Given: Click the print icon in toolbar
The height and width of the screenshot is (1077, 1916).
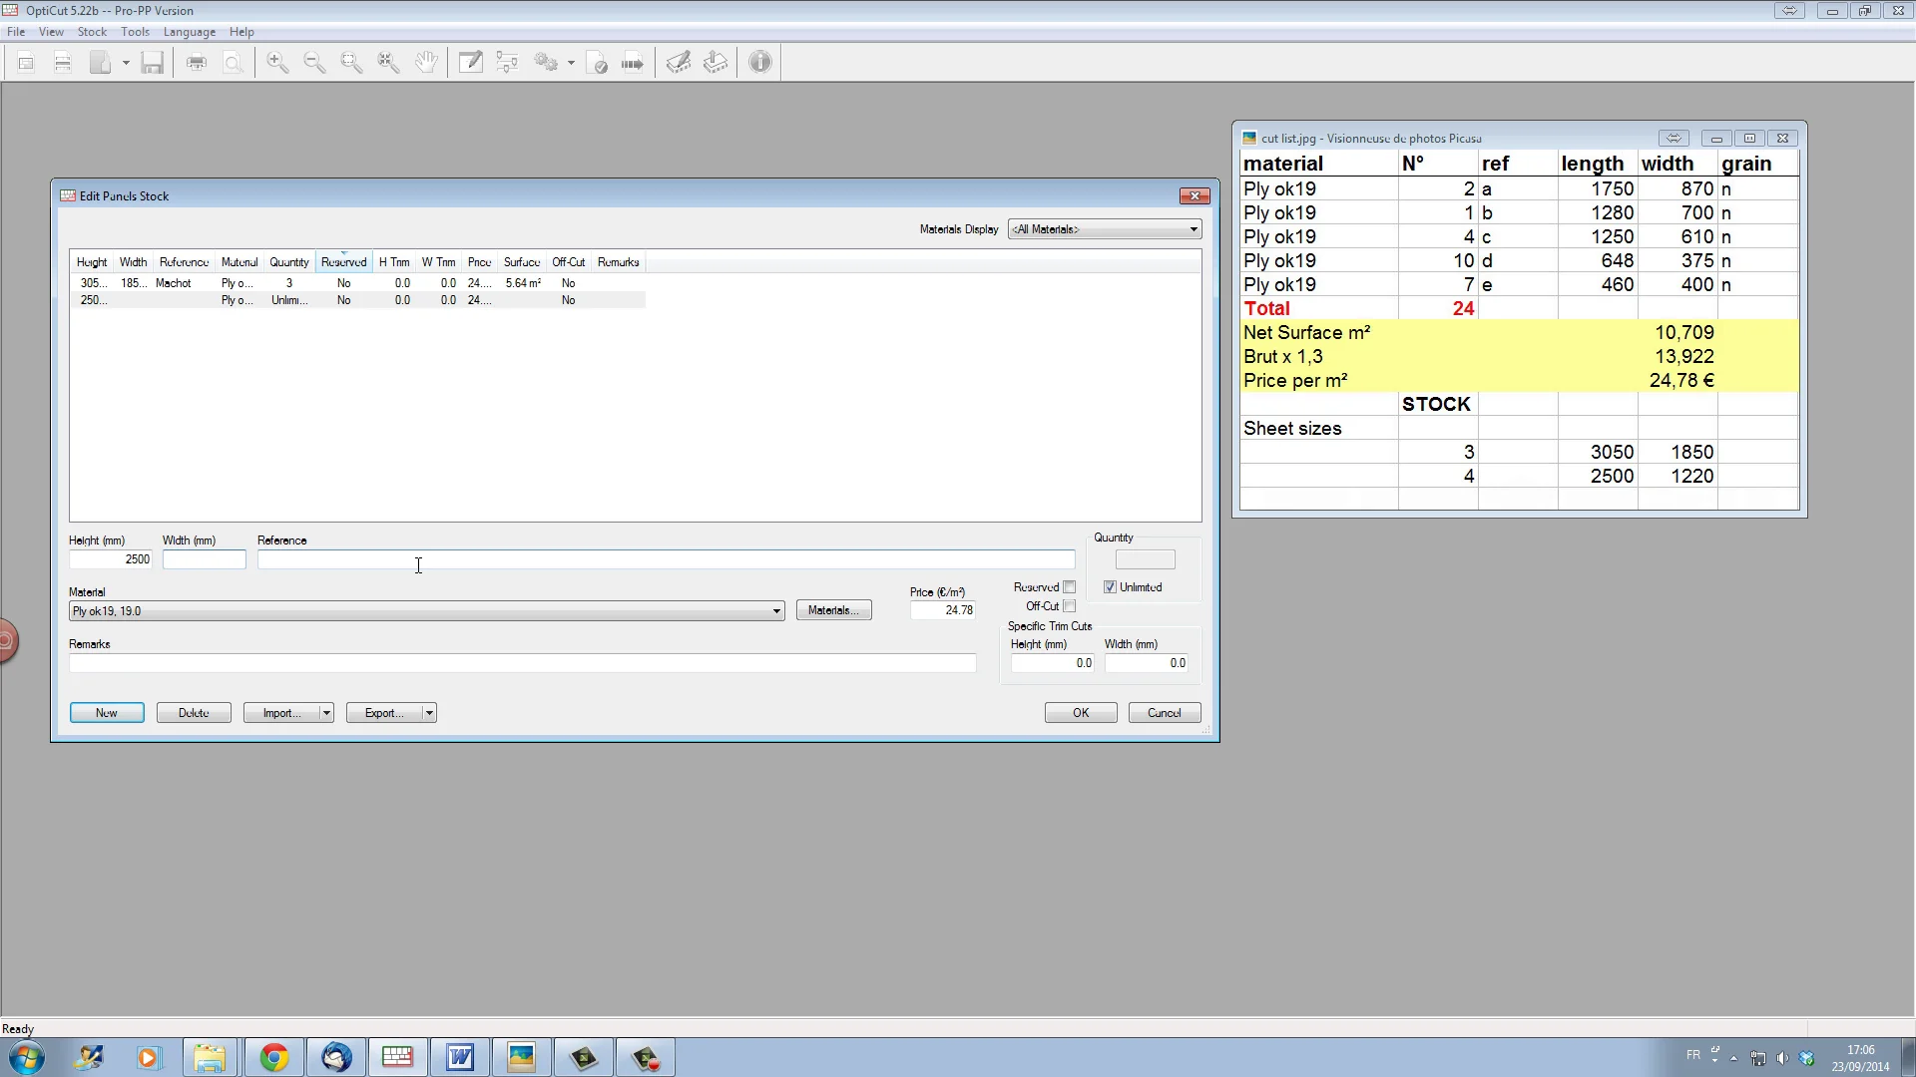Looking at the screenshot, I should pyautogui.click(x=197, y=63).
